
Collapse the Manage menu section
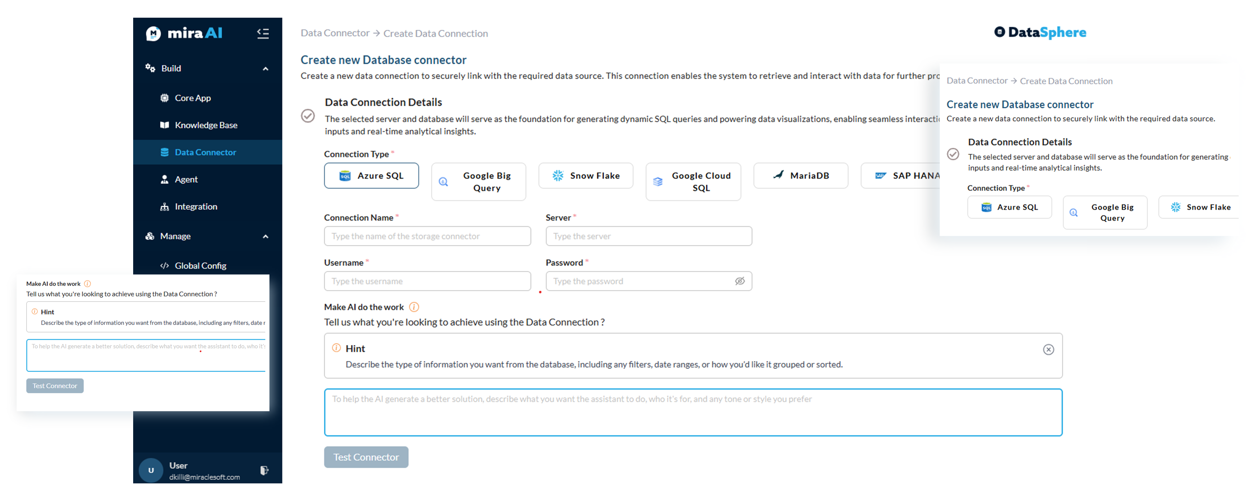click(266, 237)
